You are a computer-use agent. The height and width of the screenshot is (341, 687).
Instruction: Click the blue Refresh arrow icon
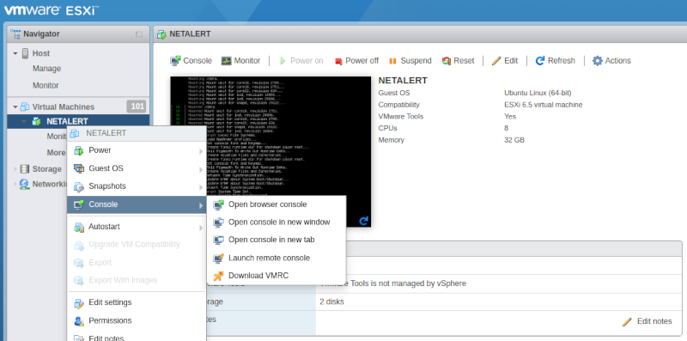pos(540,60)
